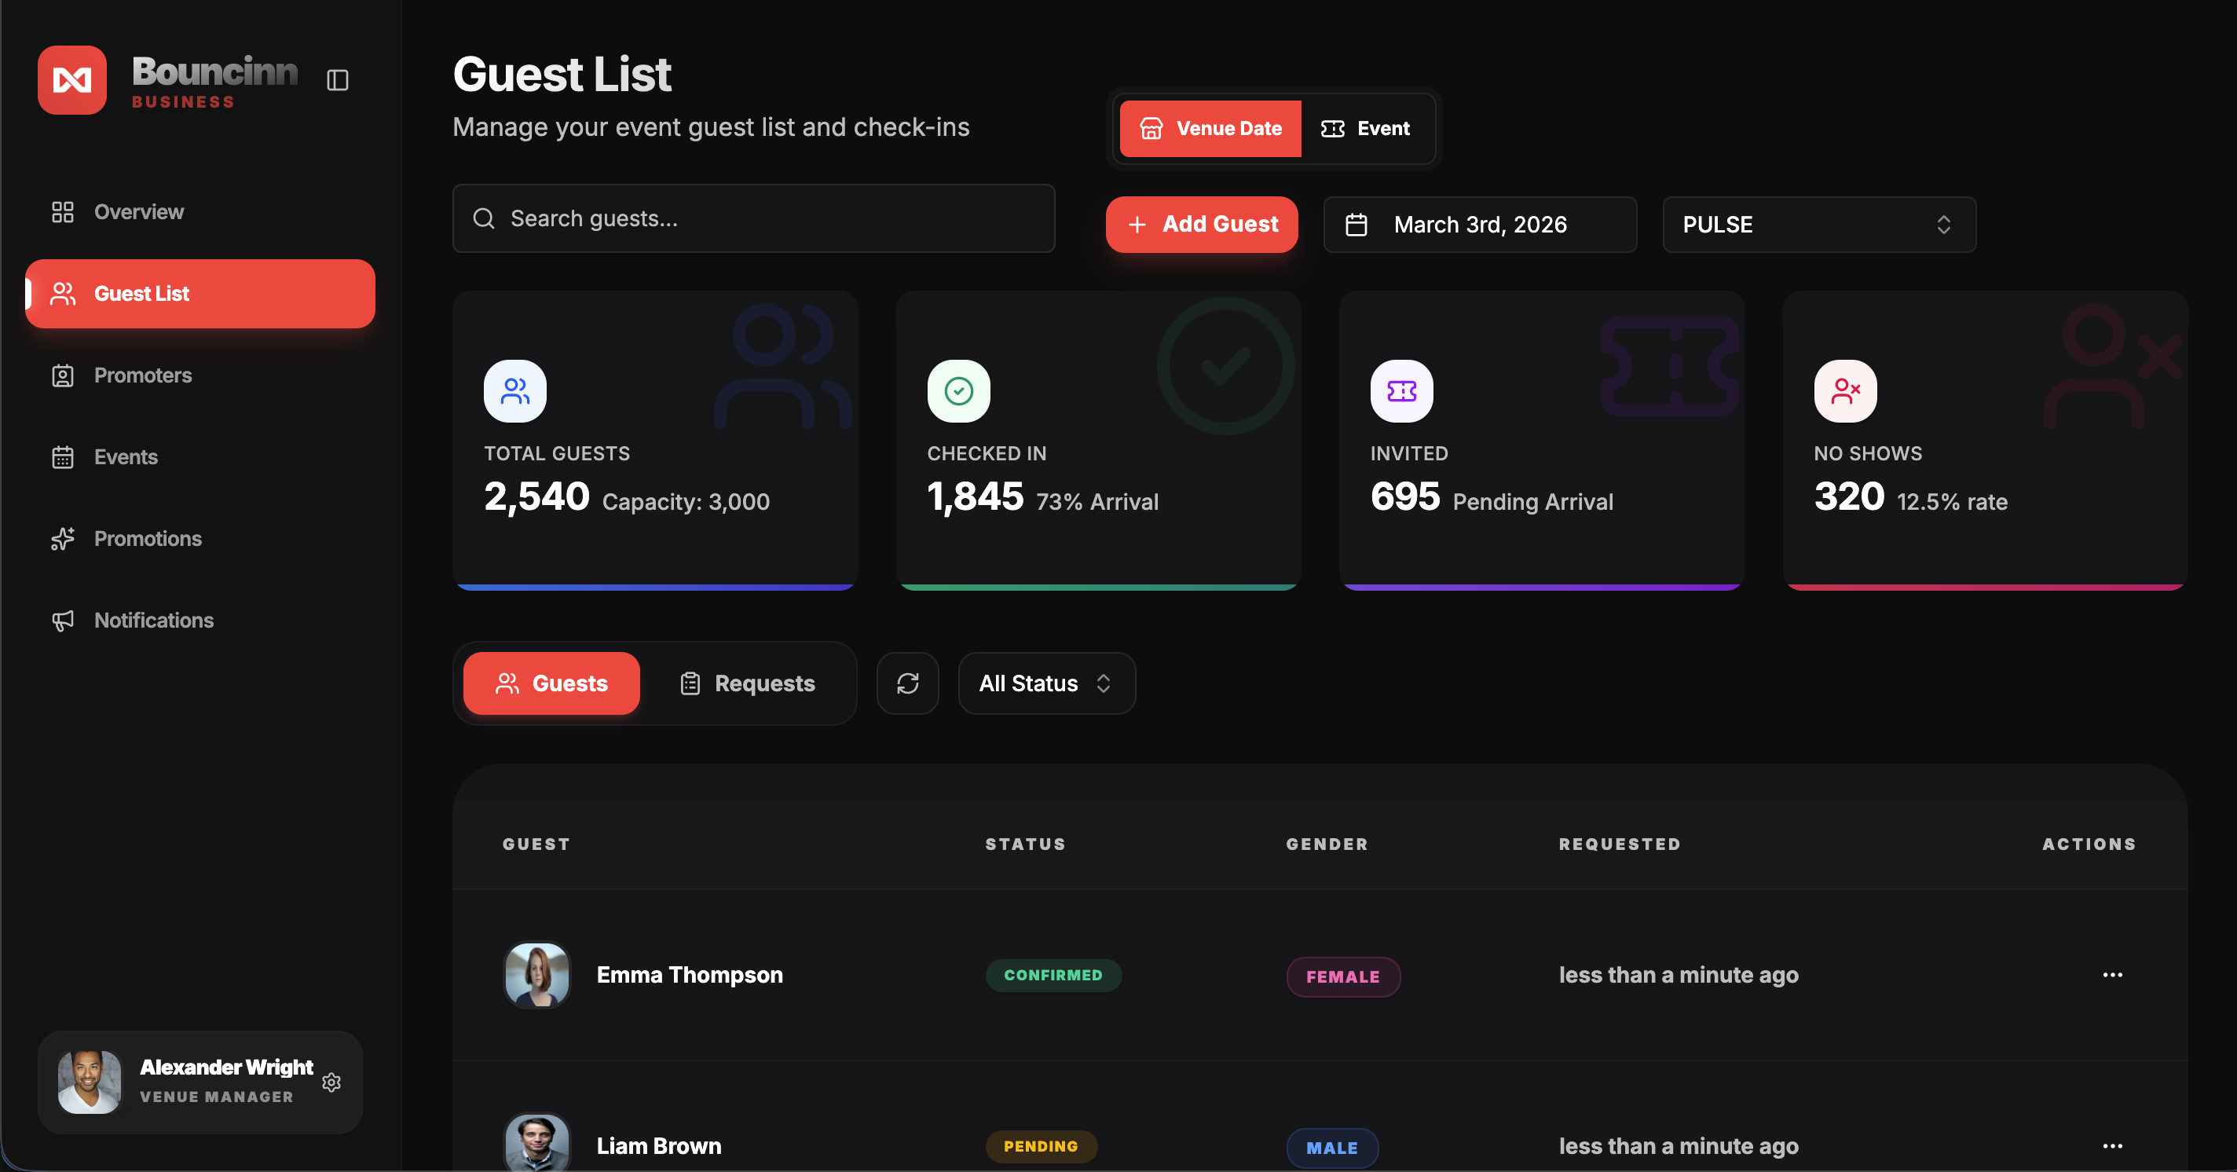Open actions menu for Emma Thompson
The width and height of the screenshot is (2237, 1172).
(2112, 975)
